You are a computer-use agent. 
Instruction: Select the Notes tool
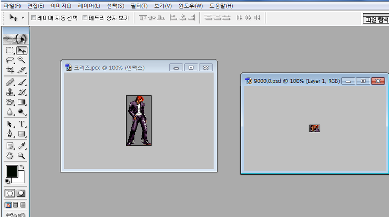pos(10,146)
